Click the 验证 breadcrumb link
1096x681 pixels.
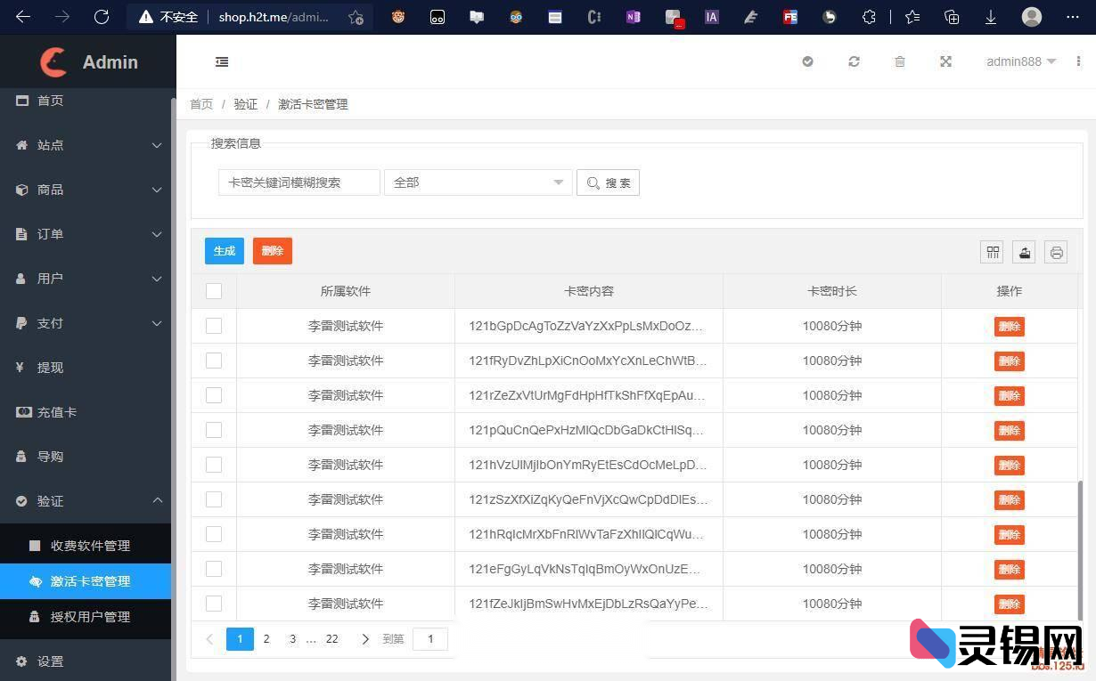pyautogui.click(x=245, y=104)
